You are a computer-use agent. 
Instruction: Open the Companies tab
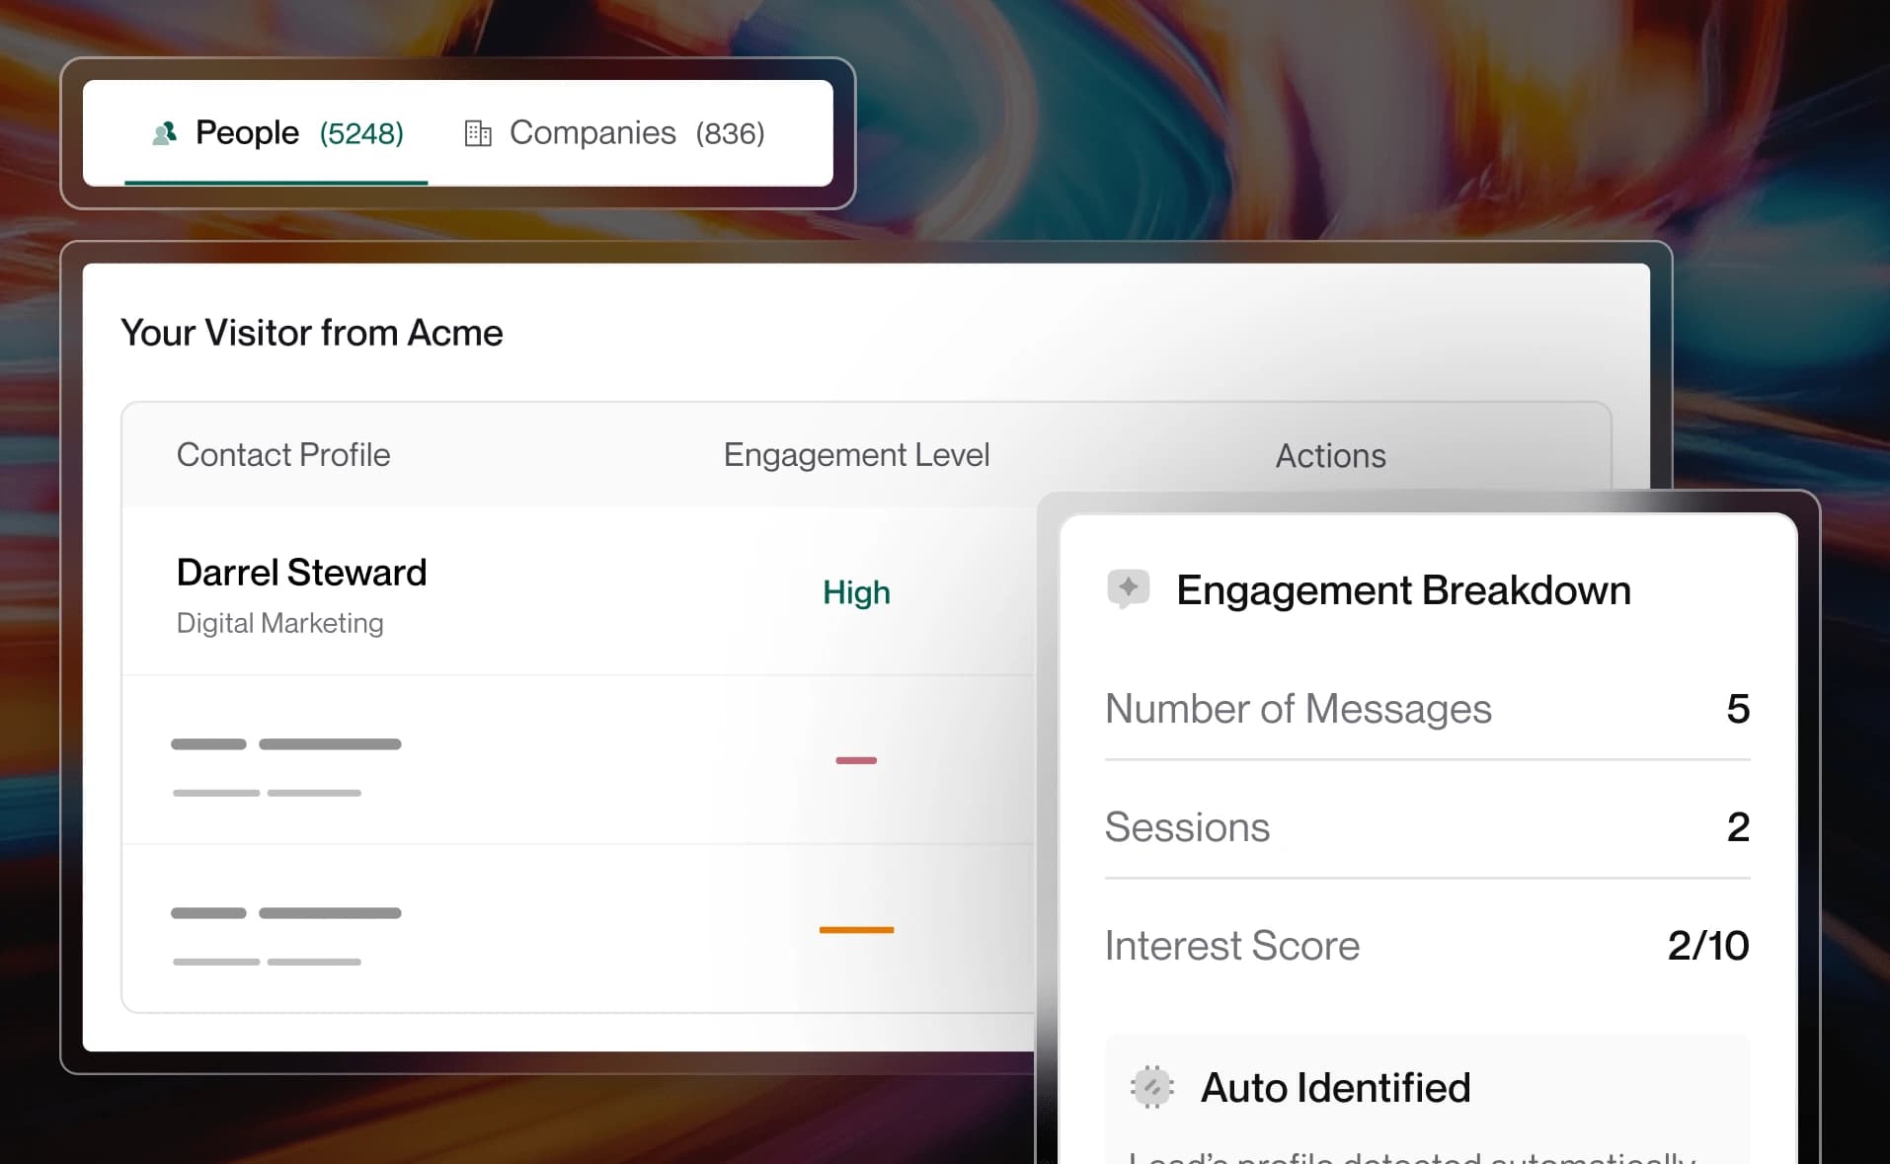614,133
